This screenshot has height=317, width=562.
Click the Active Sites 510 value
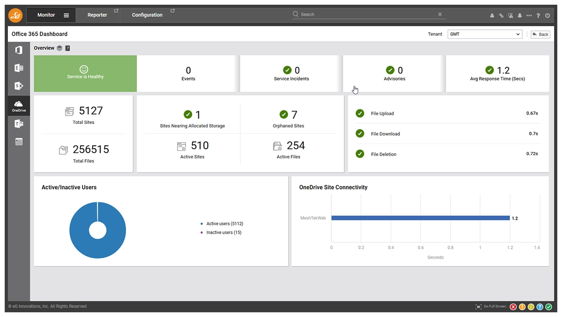(x=200, y=145)
